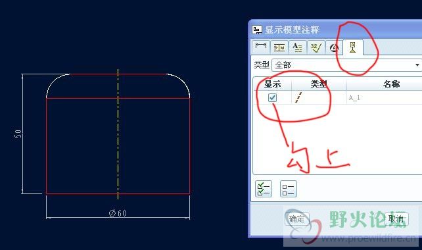The width and height of the screenshot is (422, 250).
Task: Open the notes annotation tab
Action: click(297, 47)
